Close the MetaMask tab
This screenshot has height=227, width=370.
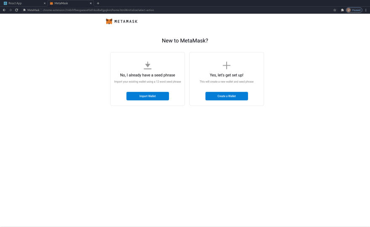(x=91, y=3)
